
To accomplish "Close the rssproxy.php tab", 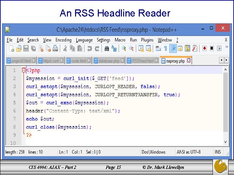I will (x=188, y=60).
